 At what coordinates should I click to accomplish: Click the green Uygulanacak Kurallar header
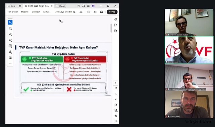click(42, 59)
